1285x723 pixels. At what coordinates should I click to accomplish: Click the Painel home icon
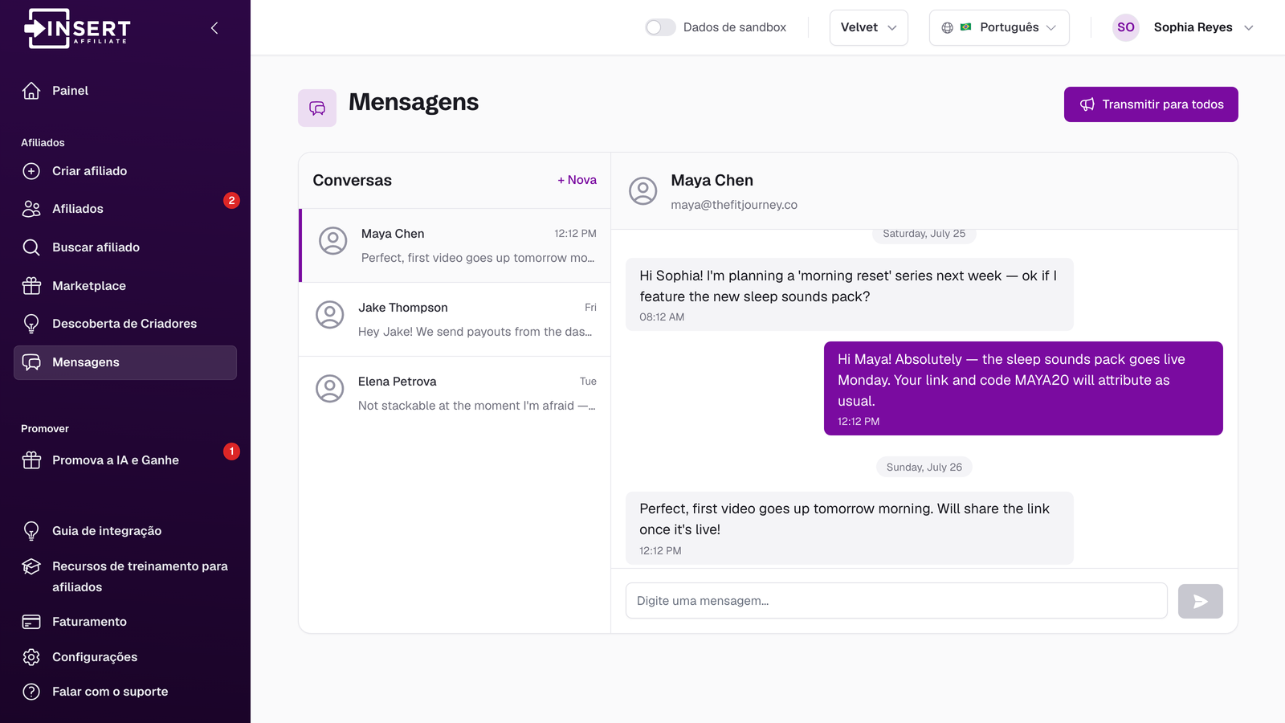click(x=31, y=91)
